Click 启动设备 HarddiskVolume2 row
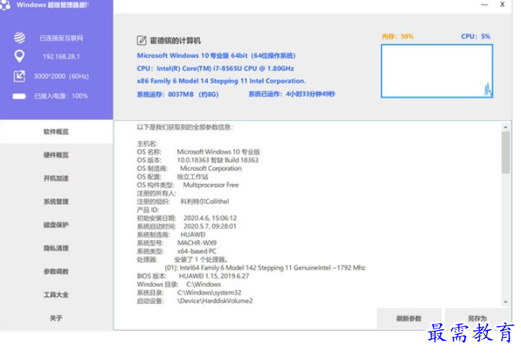 pos(195,301)
